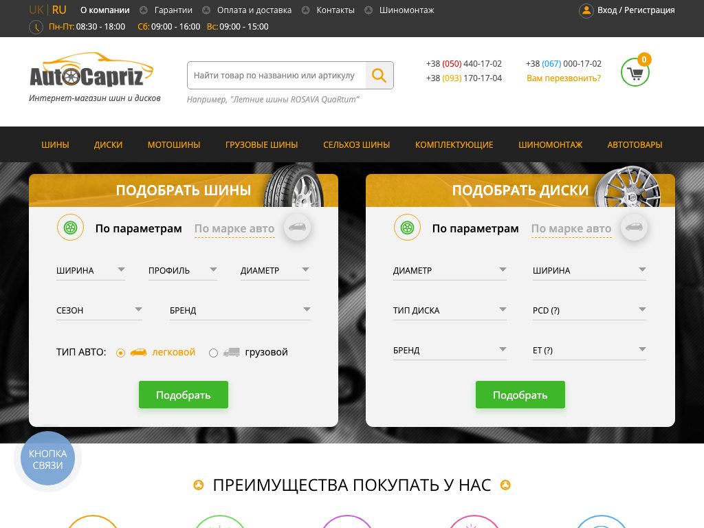Open the ET (?) dropdown
The width and height of the screenshot is (704, 528).
pyautogui.click(x=589, y=351)
